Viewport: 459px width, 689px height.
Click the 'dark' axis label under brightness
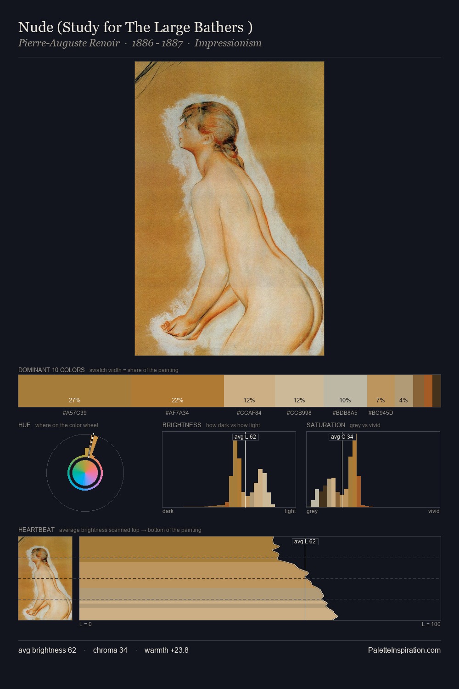tap(168, 511)
